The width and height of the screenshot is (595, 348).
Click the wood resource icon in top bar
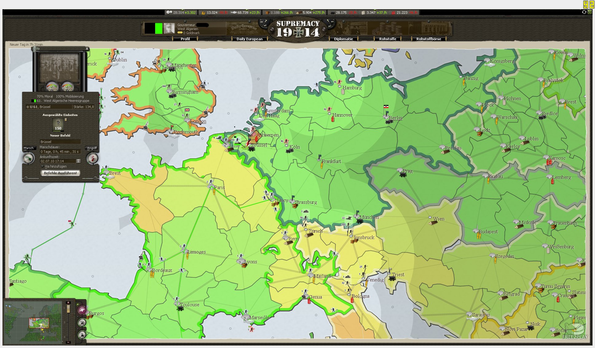(298, 13)
